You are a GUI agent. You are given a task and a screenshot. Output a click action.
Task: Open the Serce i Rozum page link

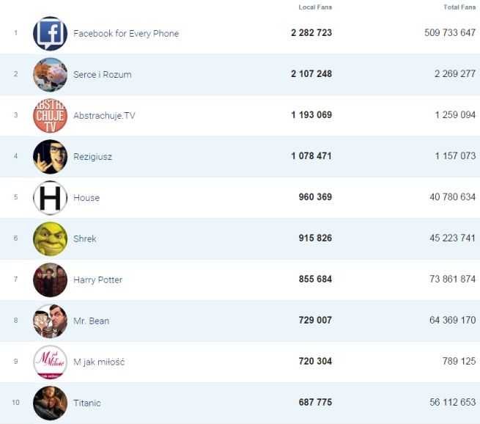coord(103,75)
